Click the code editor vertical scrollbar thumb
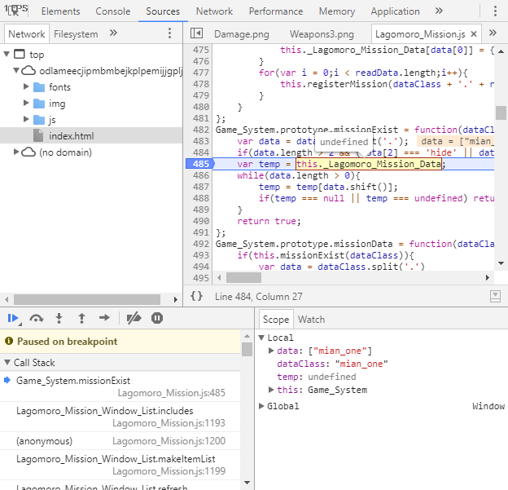 501,113
